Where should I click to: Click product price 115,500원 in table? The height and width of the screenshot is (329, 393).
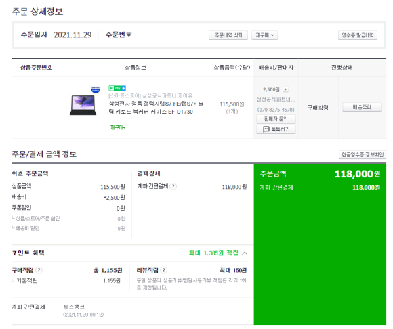[x=232, y=104]
